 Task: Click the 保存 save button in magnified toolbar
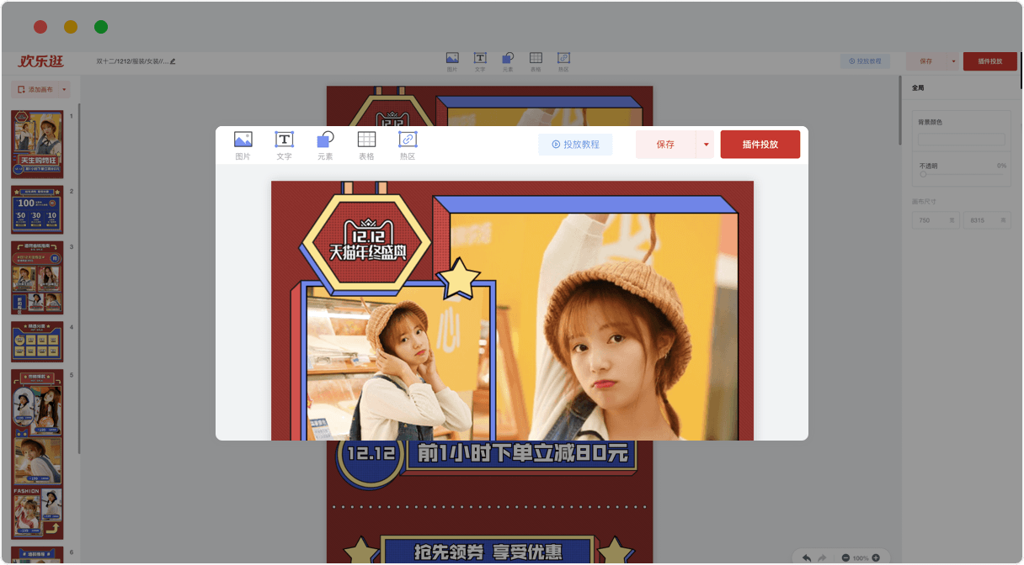pos(665,145)
